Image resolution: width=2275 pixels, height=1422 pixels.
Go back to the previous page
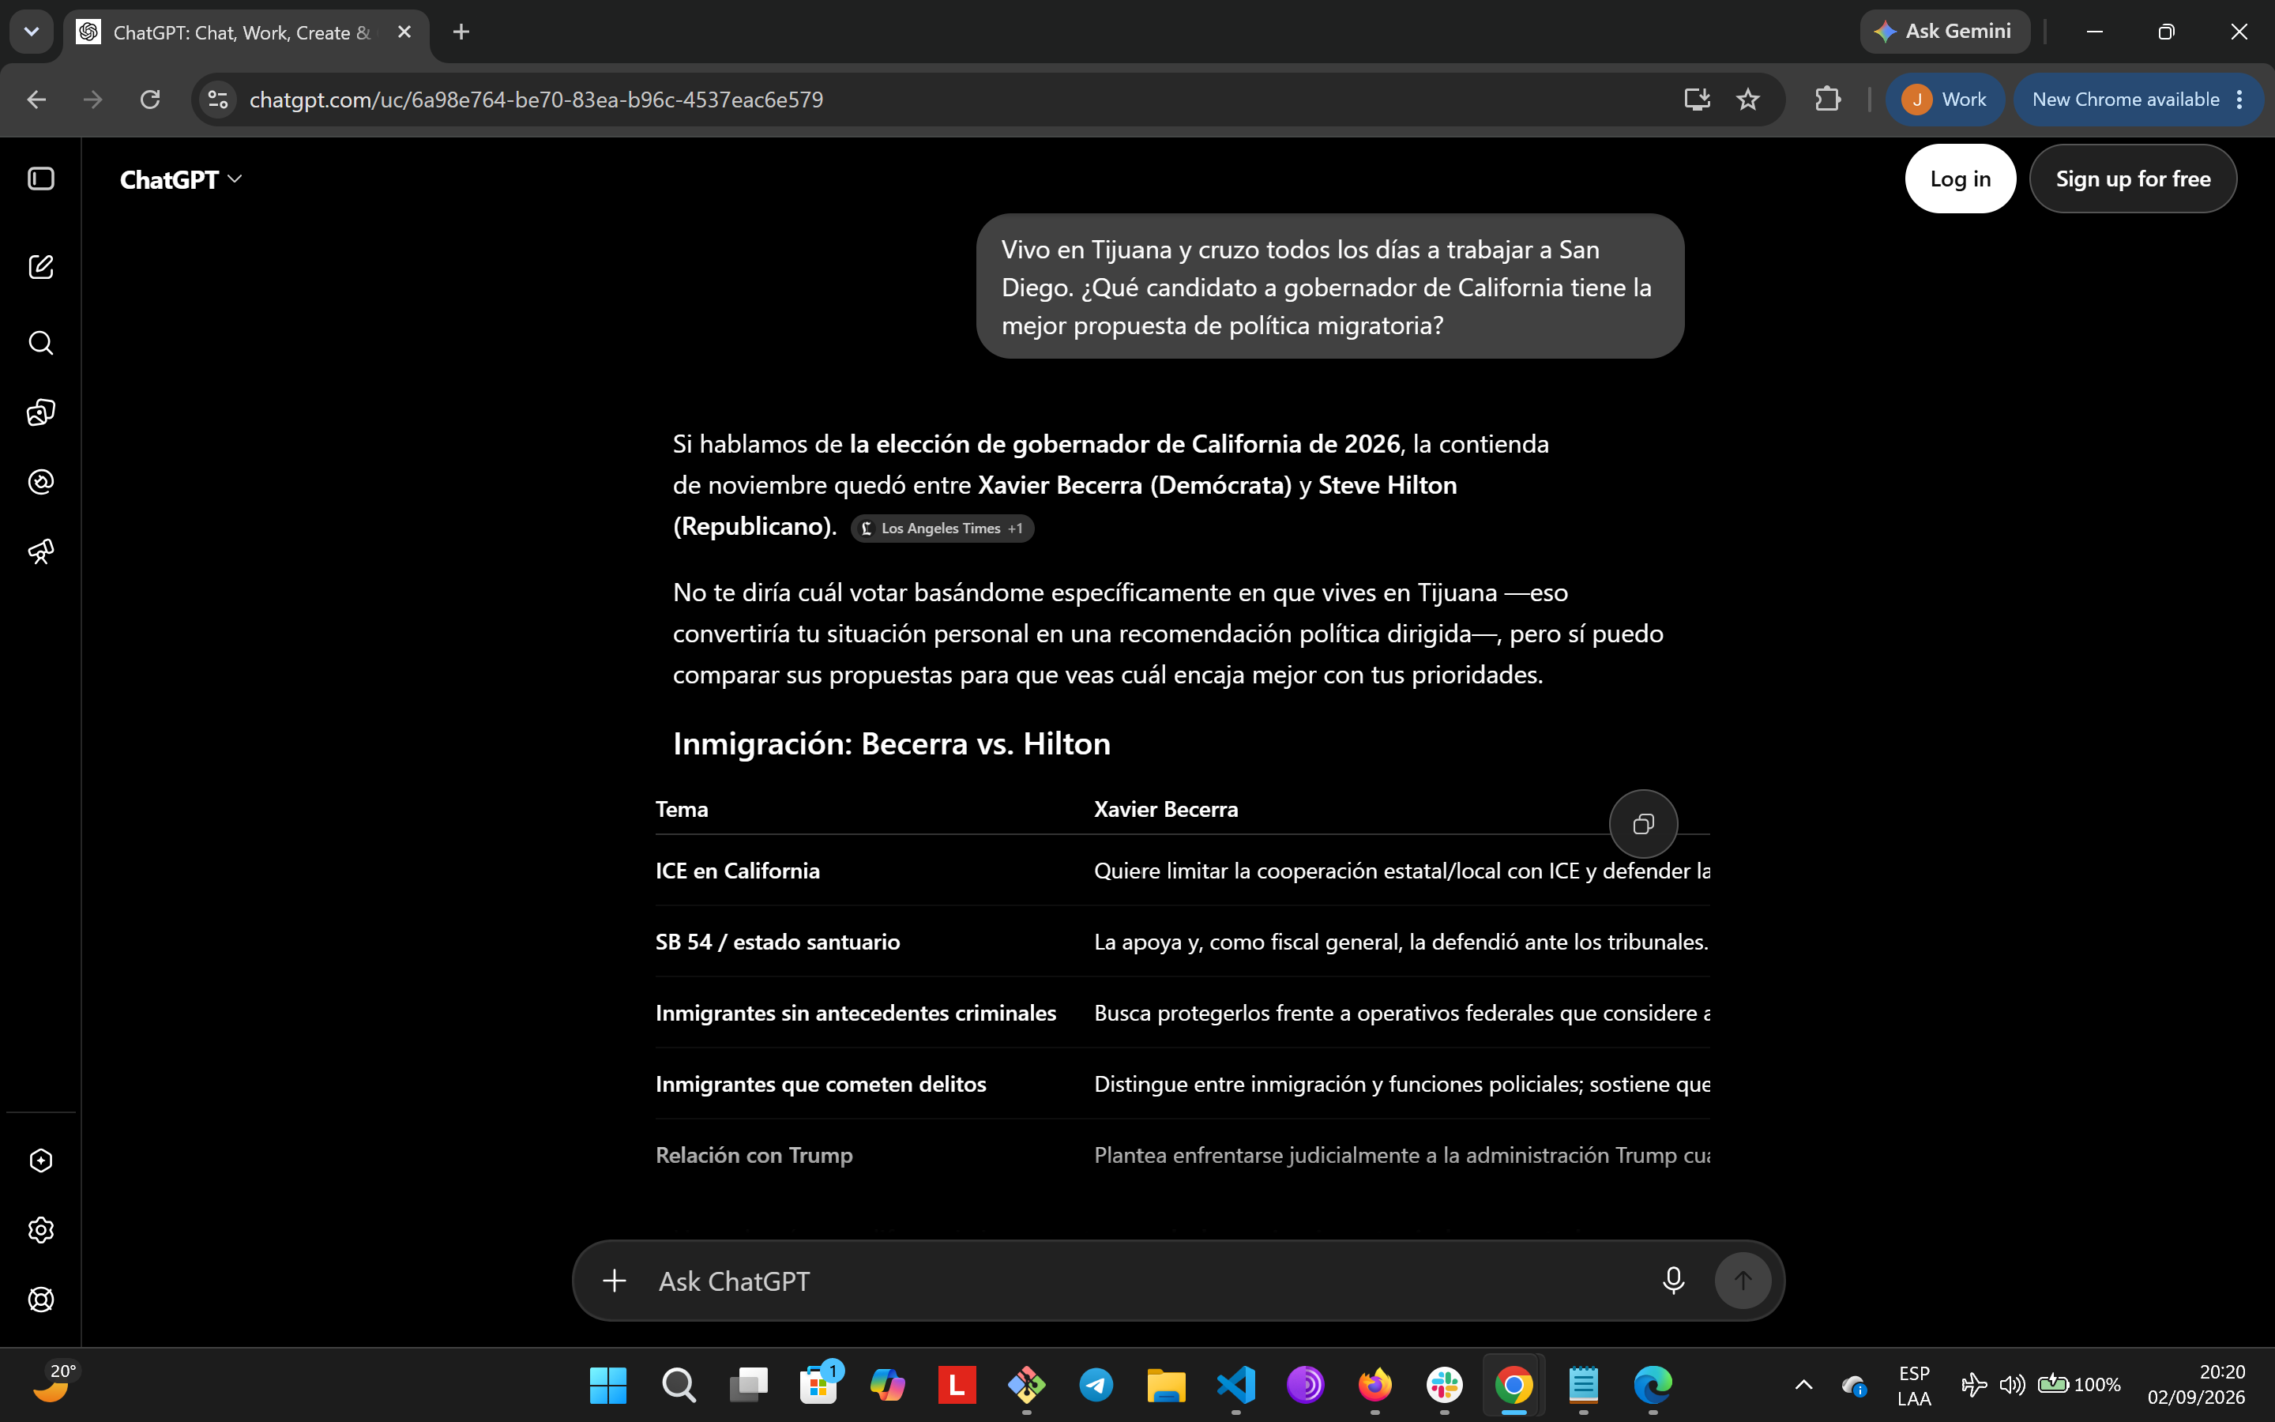click(x=36, y=100)
